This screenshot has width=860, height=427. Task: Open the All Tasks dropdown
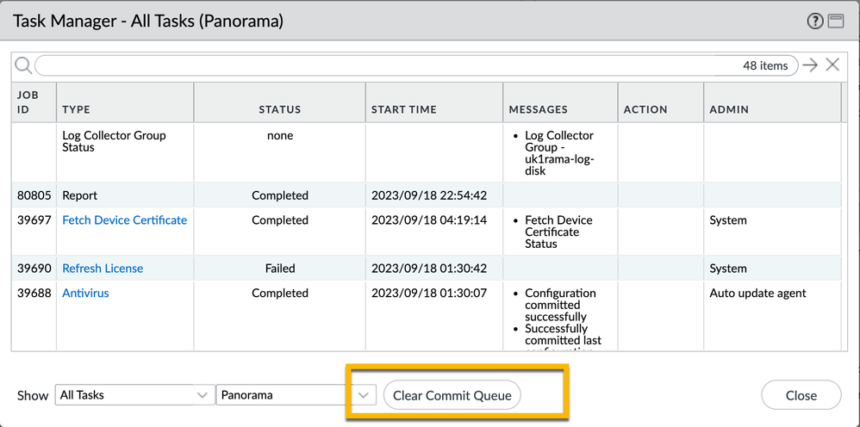[x=134, y=395]
